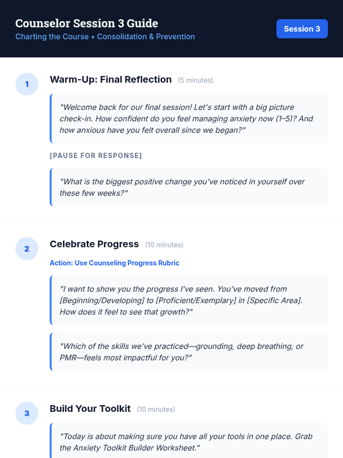343x458 pixels.
Task: Click the progress I've seen quote box
Action: [x=189, y=300]
